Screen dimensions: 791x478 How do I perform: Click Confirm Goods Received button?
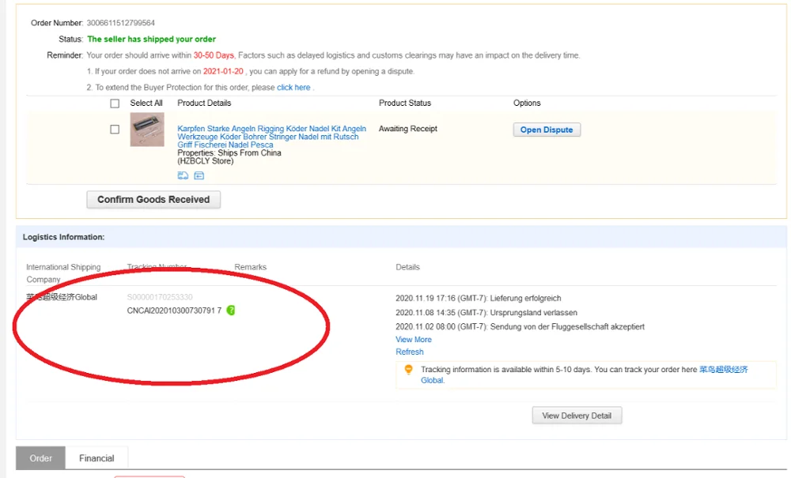point(153,199)
